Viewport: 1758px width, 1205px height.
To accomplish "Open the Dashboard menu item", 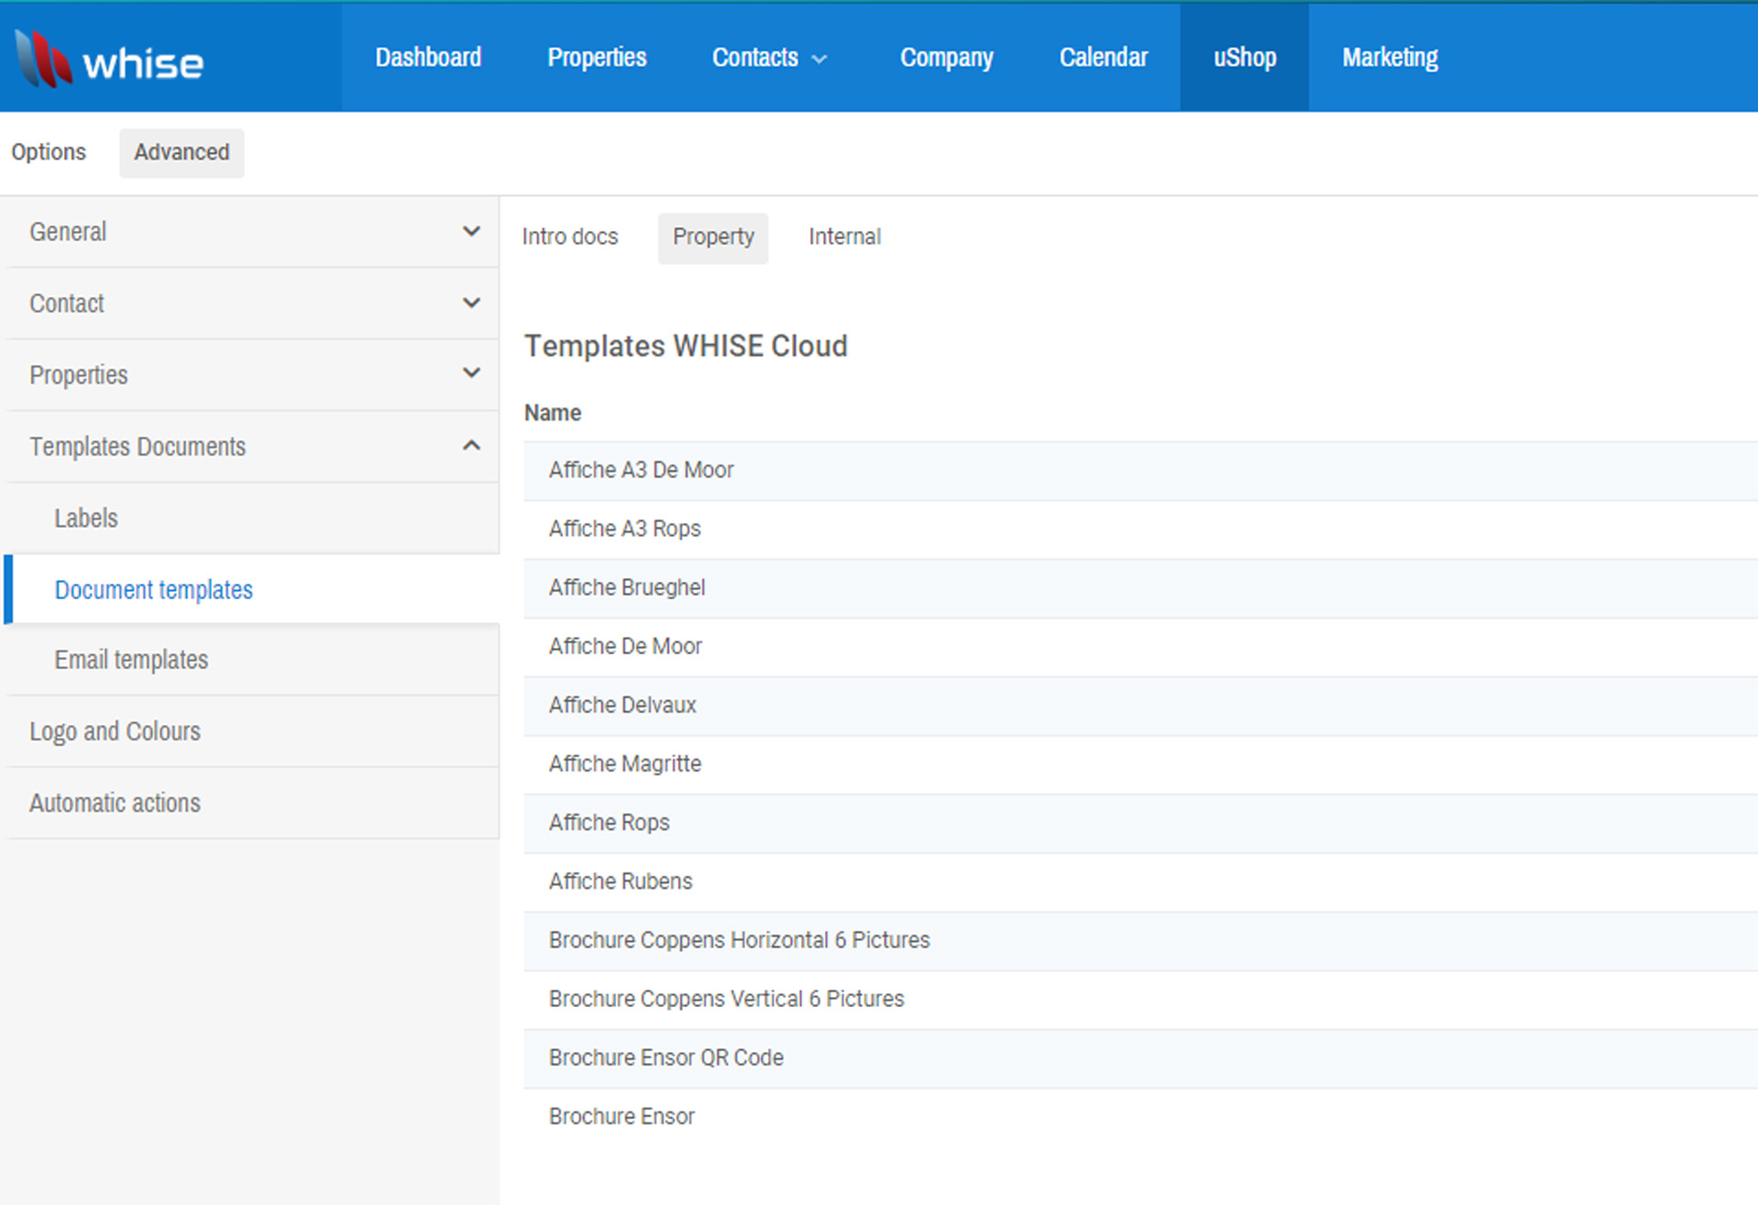I will coord(428,58).
